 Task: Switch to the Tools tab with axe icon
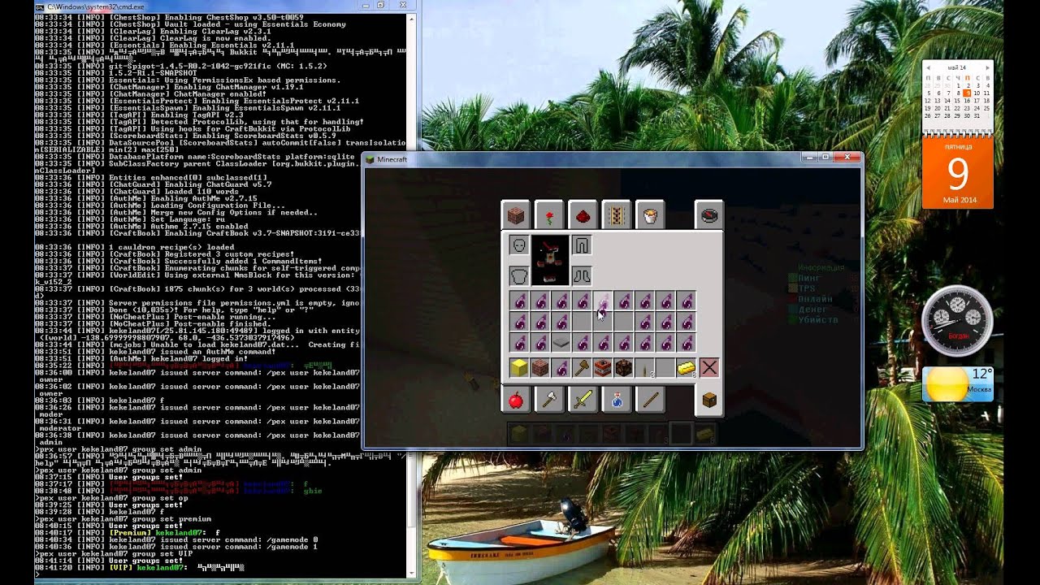pos(549,400)
